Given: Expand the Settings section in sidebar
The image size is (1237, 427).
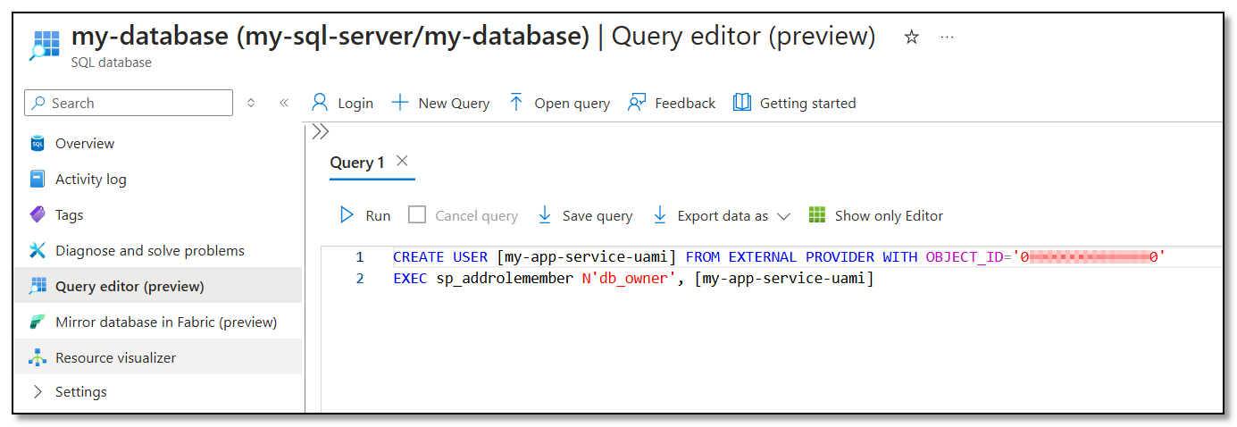Looking at the screenshot, I should (38, 392).
